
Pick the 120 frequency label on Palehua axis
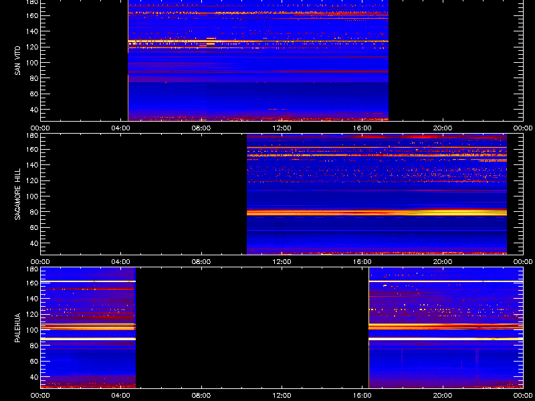[33, 314]
